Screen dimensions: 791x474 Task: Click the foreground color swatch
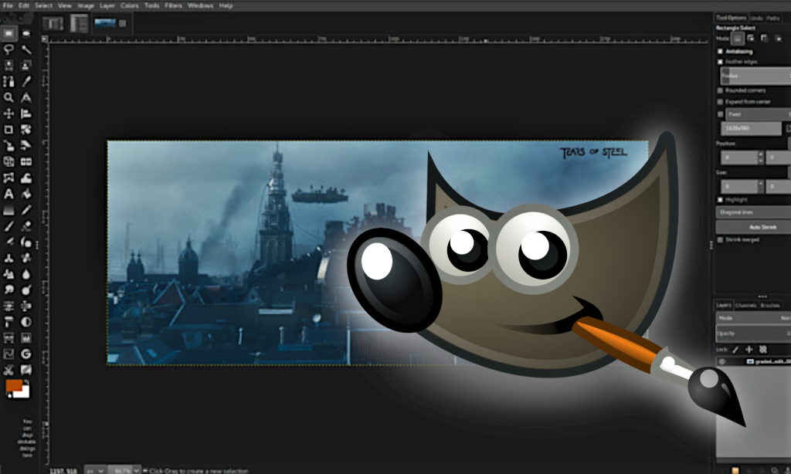[13, 386]
